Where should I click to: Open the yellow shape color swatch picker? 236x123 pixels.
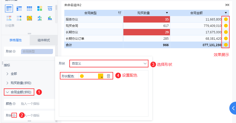[101, 76]
